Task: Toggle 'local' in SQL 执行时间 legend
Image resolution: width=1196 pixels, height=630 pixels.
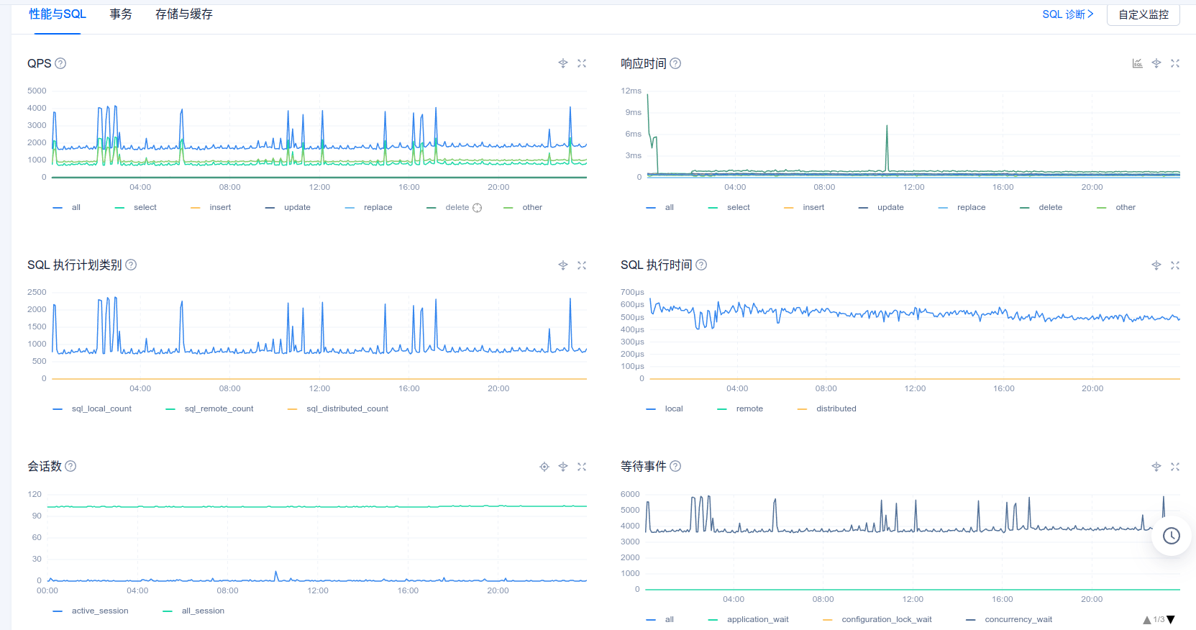Action: (665, 408)
